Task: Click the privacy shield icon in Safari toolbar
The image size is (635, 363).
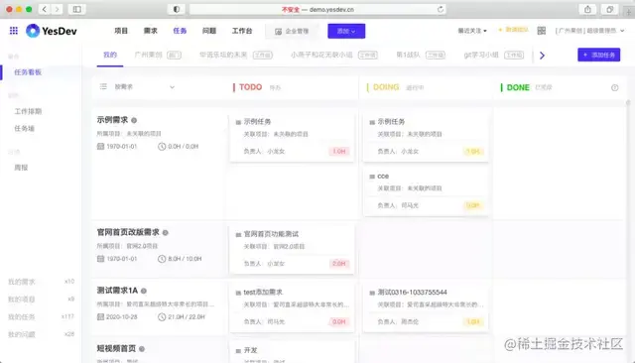Action: point(177,9)
